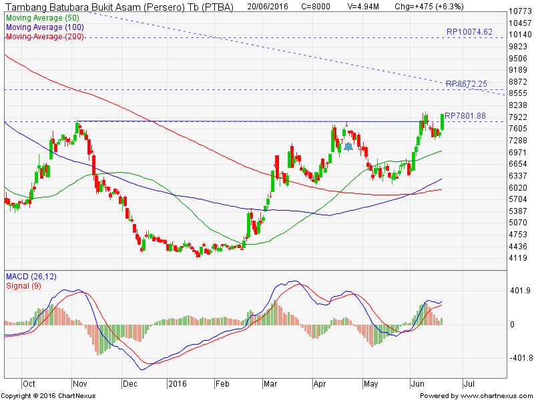The width and height of the screenshot is (534, 400).
Task: Click the Feb label on time axis
Action: [222, 384]
